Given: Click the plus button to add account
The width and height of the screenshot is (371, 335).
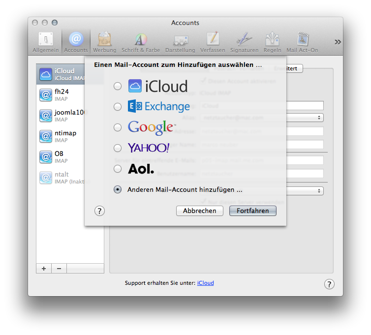Looking at the screenshot, I should [x=44, y=268].
